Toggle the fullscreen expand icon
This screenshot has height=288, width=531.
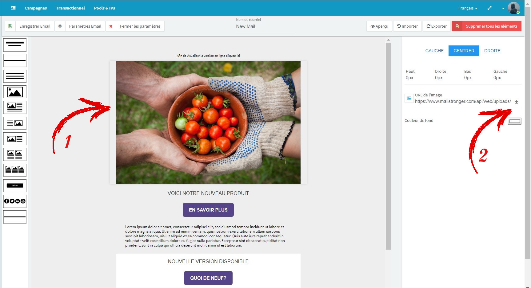489,8
